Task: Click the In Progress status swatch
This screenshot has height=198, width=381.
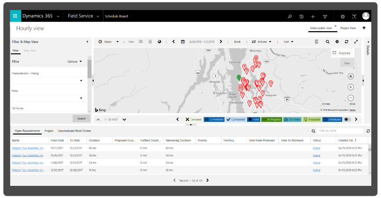Action: point(271,120)
